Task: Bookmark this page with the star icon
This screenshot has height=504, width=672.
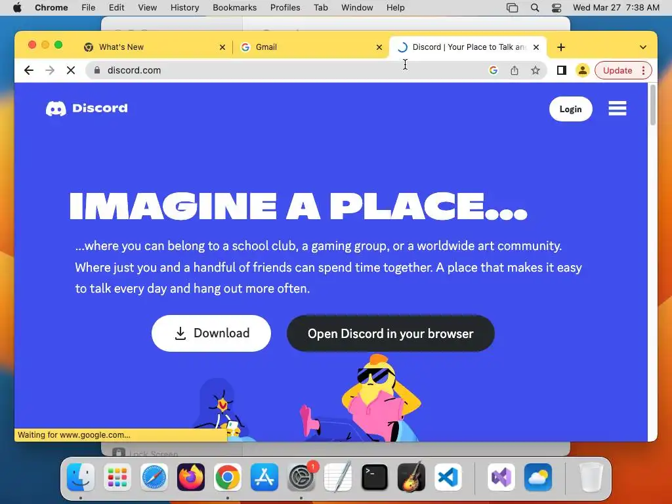Action: [535, 70]
